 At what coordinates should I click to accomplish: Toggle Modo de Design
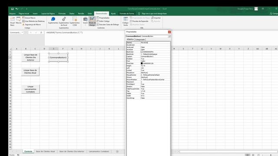(x=92, y=21)
